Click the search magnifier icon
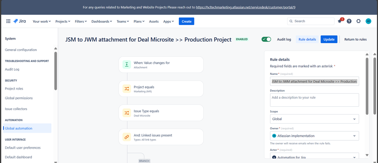This screenshot has width=378, height=163. 291,21
